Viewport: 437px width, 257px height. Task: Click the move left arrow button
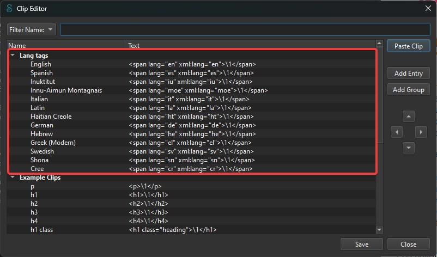pos(397,132)
